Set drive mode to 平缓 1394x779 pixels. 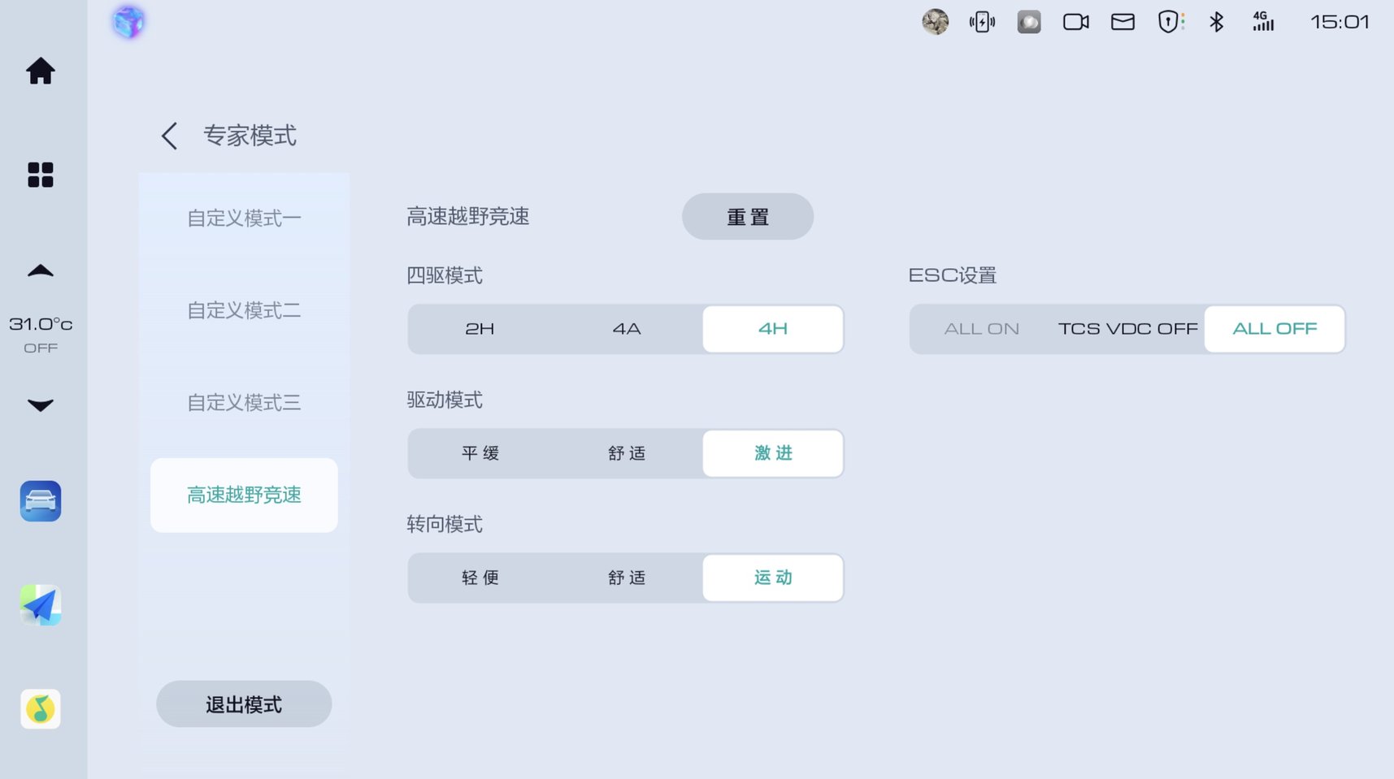(x=480, y=453)
